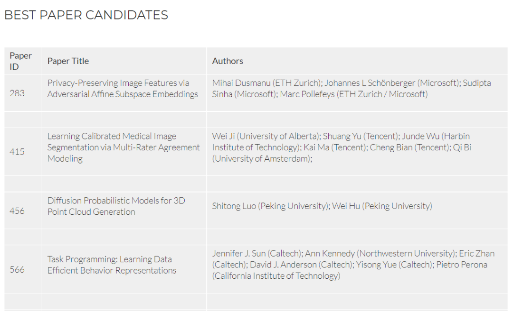Click paper ID 283

[17, 93]
